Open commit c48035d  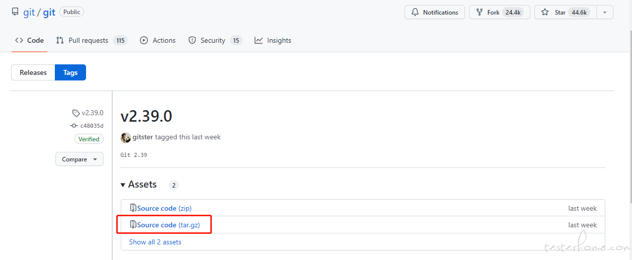pyautogui.click(x=92, y=126)
